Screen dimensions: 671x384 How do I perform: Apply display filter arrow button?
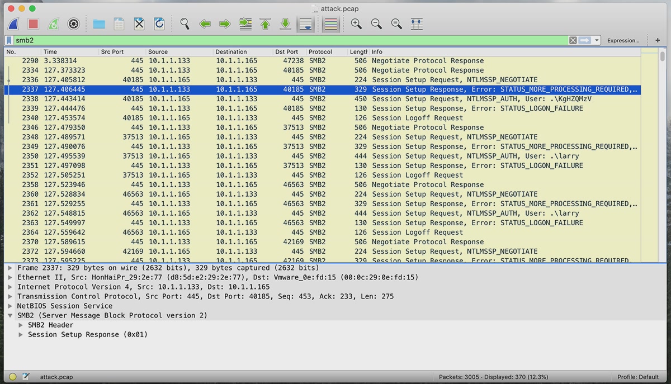click(585, 40)
